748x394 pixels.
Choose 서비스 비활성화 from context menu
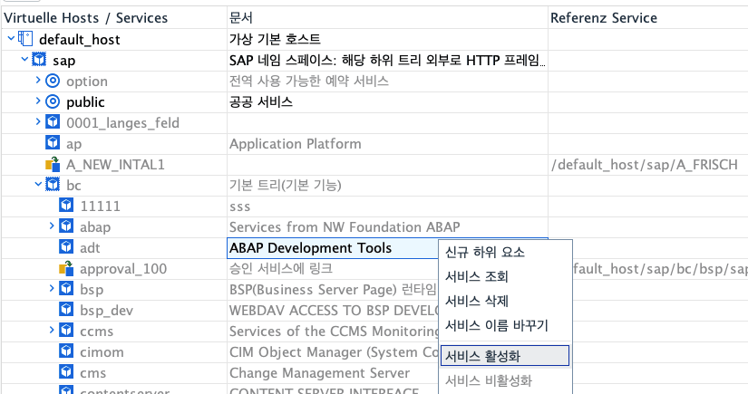505,380
